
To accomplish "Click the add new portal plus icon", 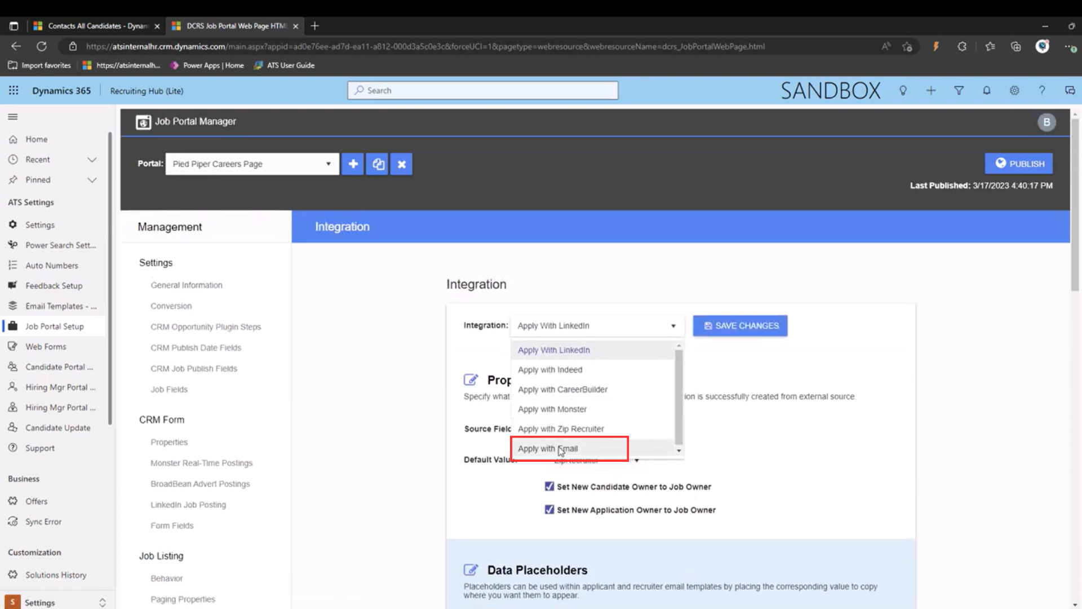I will point(353,164).
